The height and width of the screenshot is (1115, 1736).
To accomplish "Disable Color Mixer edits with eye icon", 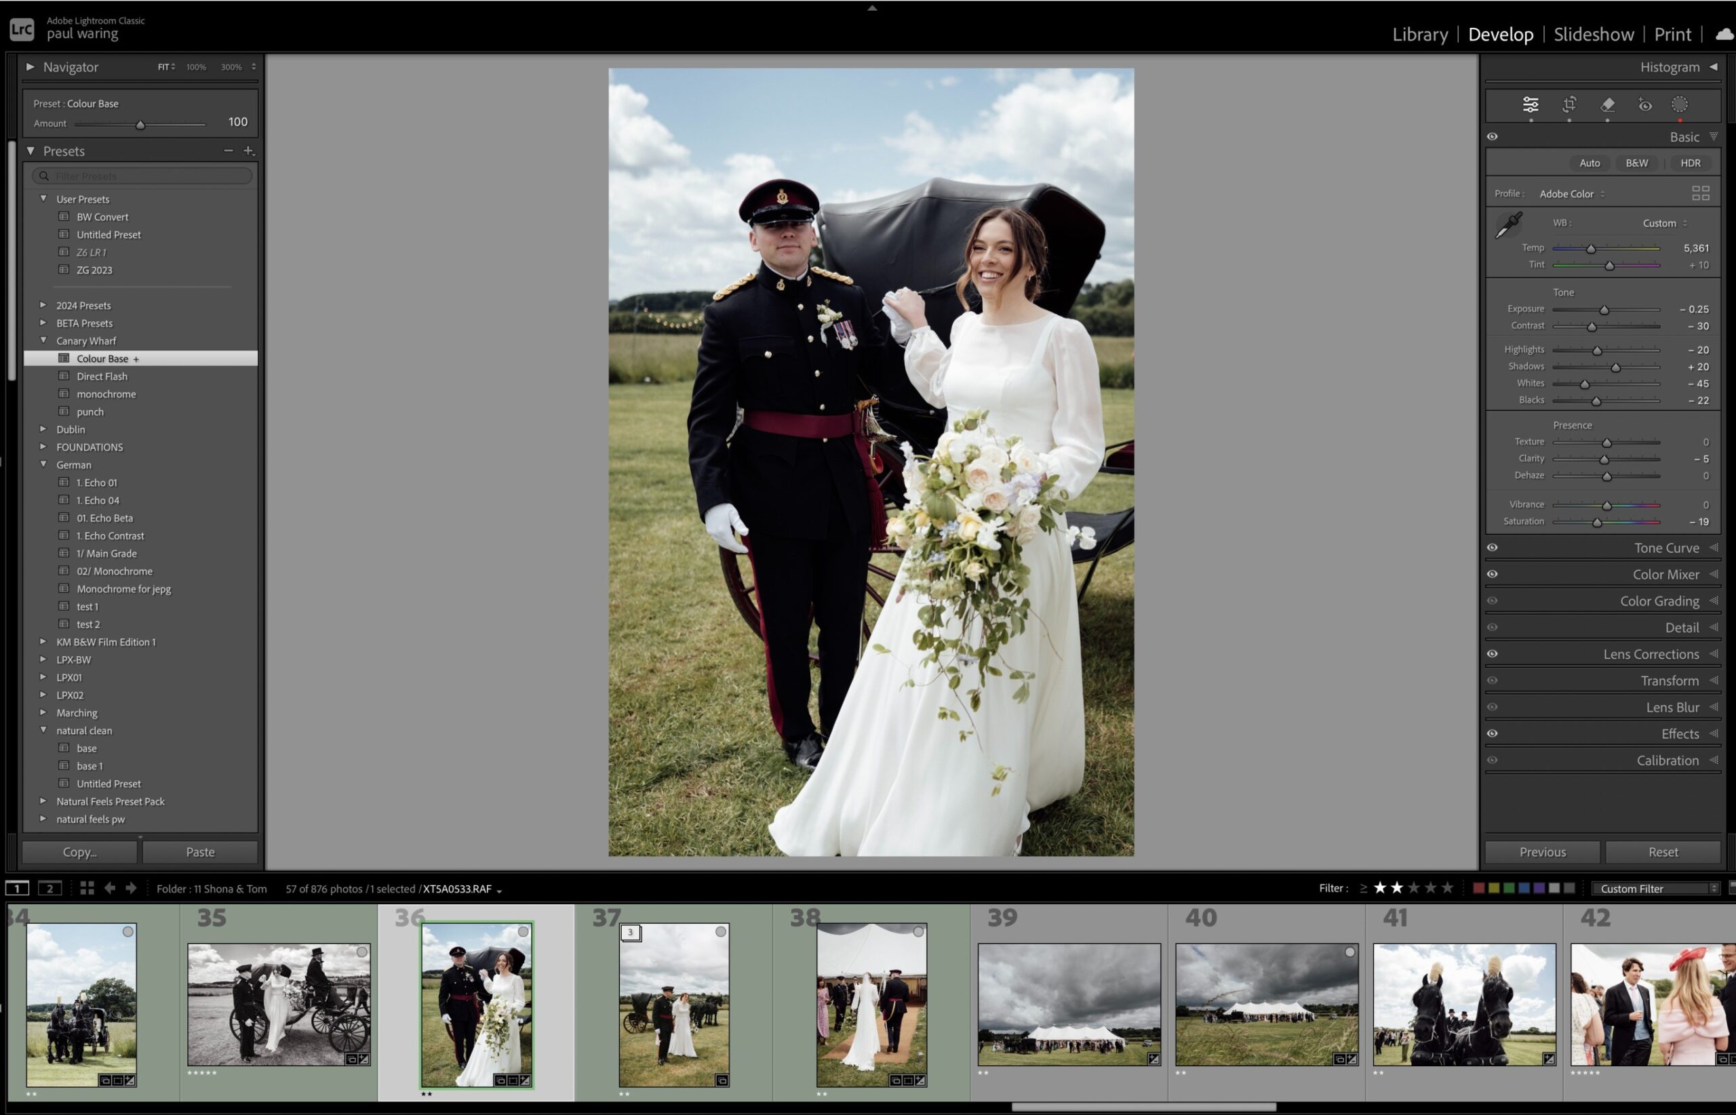I will pos(1492,574).
